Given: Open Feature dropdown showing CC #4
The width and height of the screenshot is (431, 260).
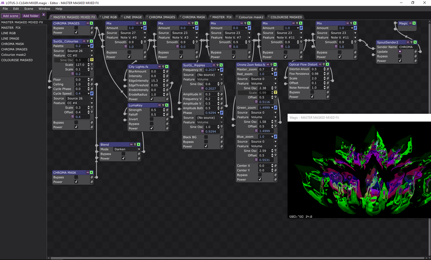Looking at the screenshot, I should pyautogui.click(x=80, y=103).
